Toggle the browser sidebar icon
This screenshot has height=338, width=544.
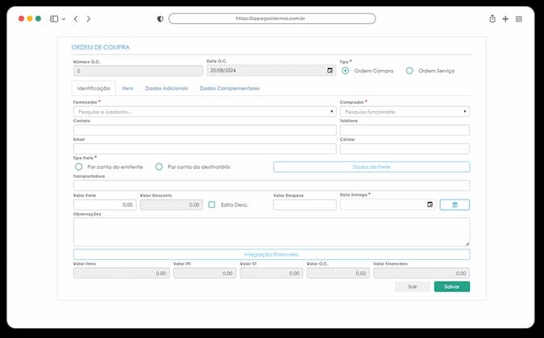coord(54,19)
